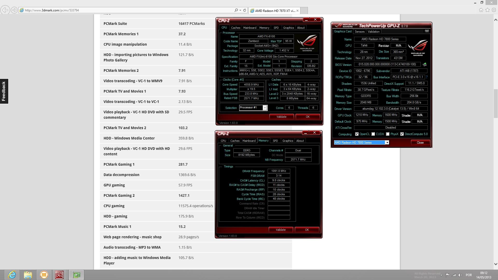Screen dimensions: 498x280
Task: Switch to CPU tab in lower CPU-Z
Action: (x=223, y=141)
